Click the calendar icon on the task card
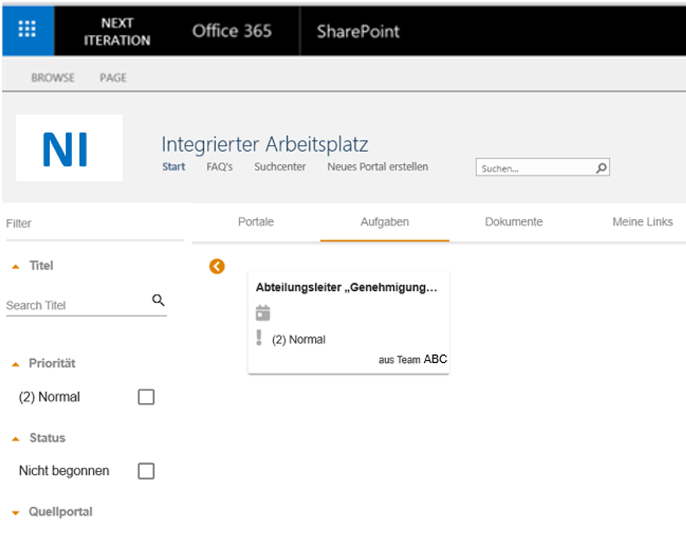 tap(263, 313)
